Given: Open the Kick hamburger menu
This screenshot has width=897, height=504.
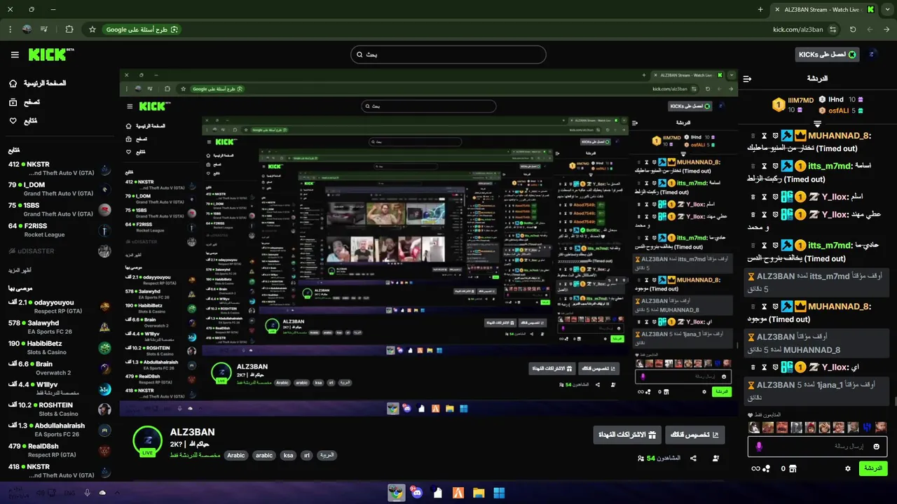Looking at the screenshot, I should (15, 55).
